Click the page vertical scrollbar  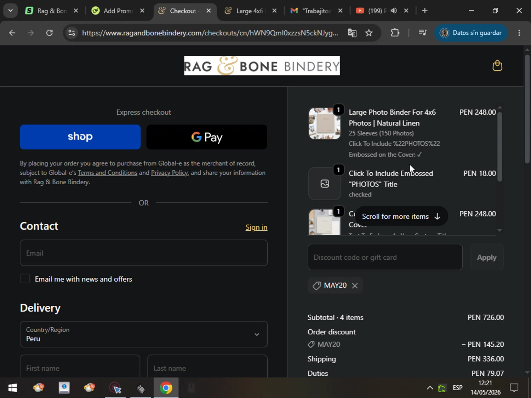pos(527,109)
